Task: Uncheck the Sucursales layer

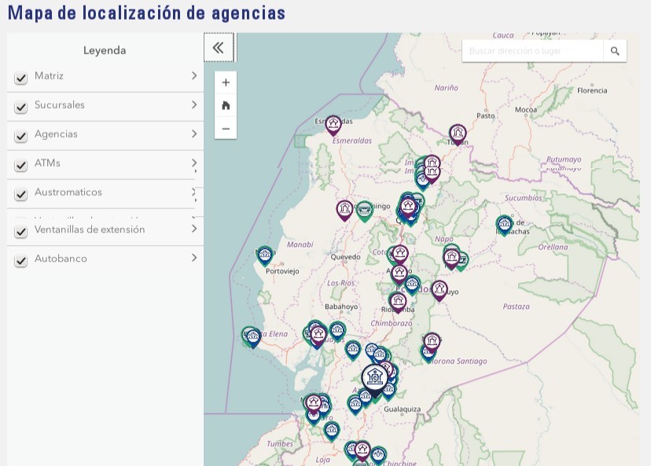Action: (x=20, y=106)
